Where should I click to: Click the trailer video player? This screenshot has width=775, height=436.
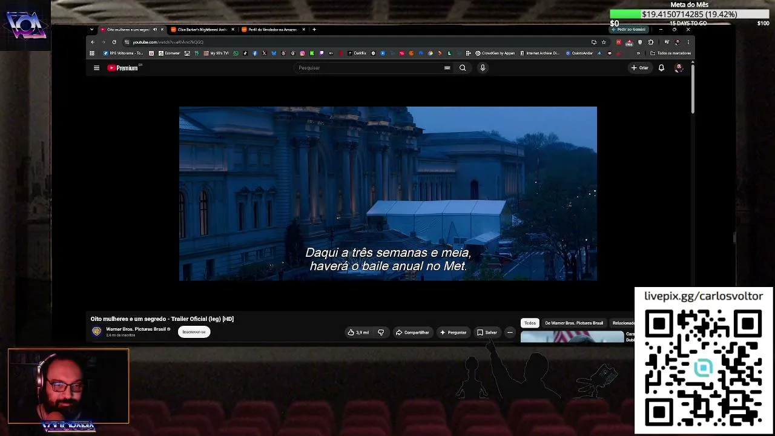[x=387, y=193]
